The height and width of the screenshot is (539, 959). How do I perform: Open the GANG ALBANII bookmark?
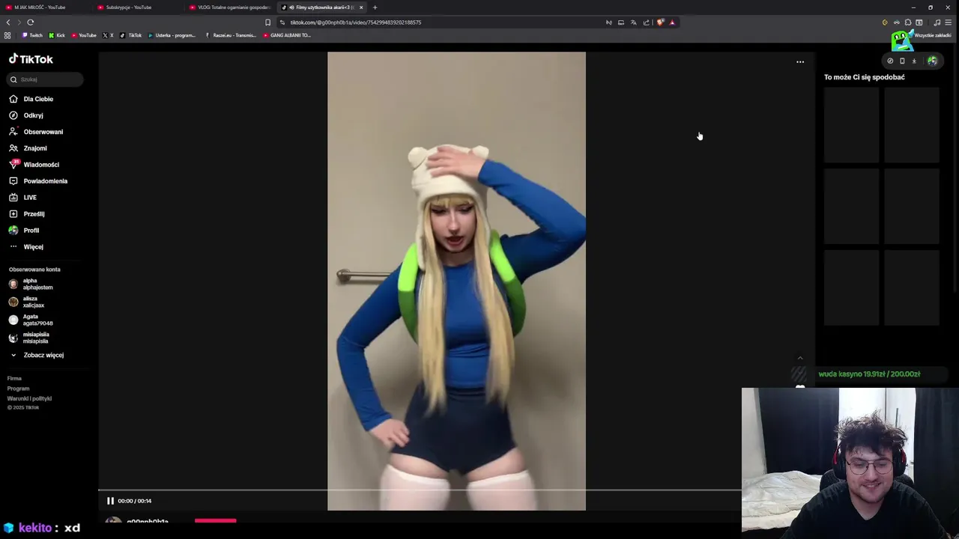click(x=287, y=35)
